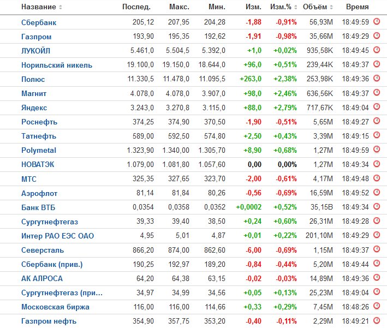This screenshot has width=387, height=328.
Task: Select Магнит maximum price 4.078,0
Action: tap(177, 93)
